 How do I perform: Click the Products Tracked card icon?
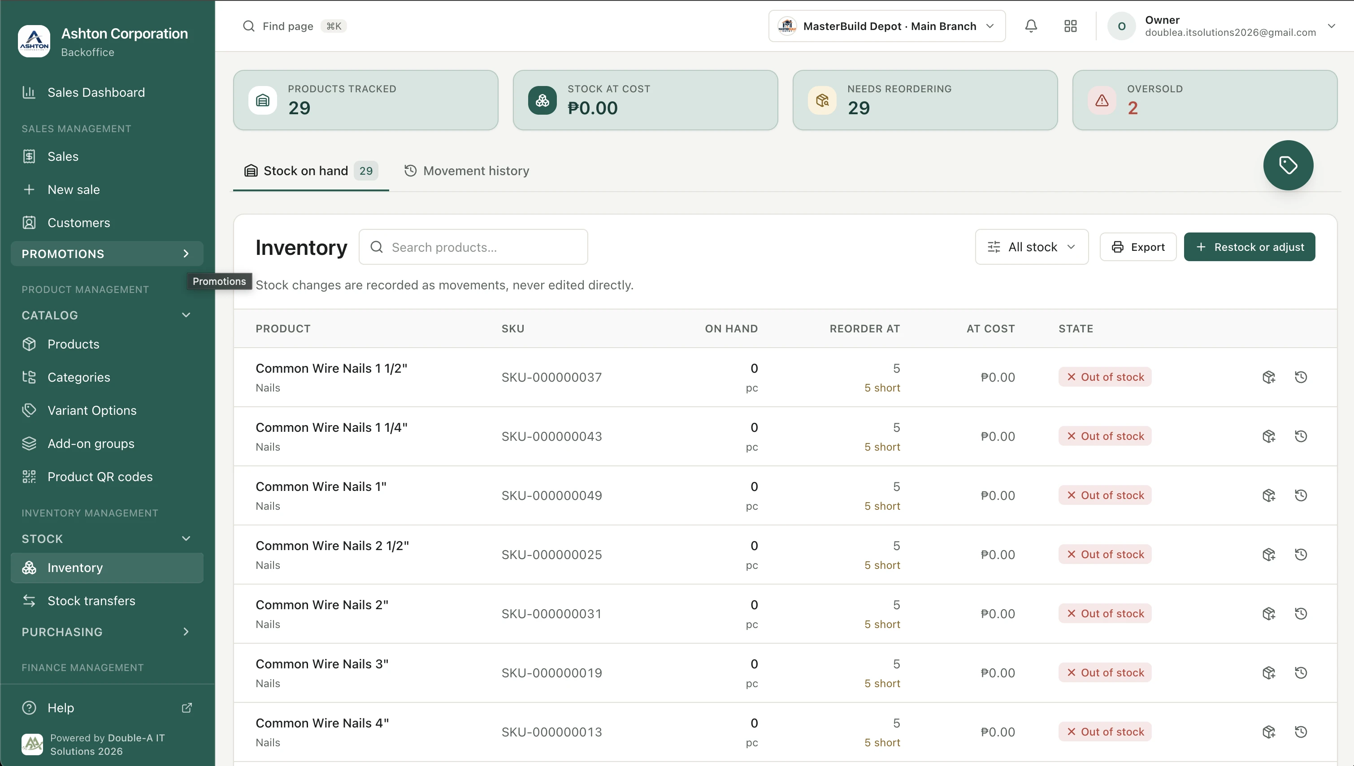[262, 100]
